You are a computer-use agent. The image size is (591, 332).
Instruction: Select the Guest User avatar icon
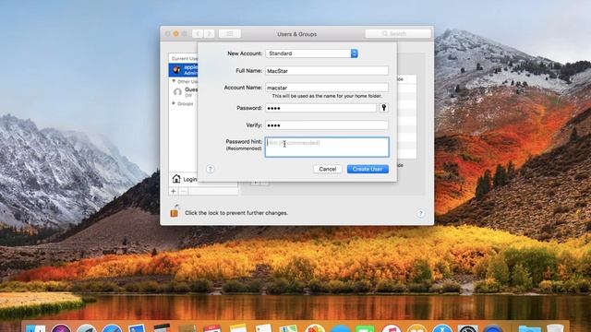point(177,92)
